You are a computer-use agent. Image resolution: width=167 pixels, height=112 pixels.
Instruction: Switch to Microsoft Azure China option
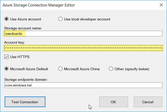[x=60, y=69]
